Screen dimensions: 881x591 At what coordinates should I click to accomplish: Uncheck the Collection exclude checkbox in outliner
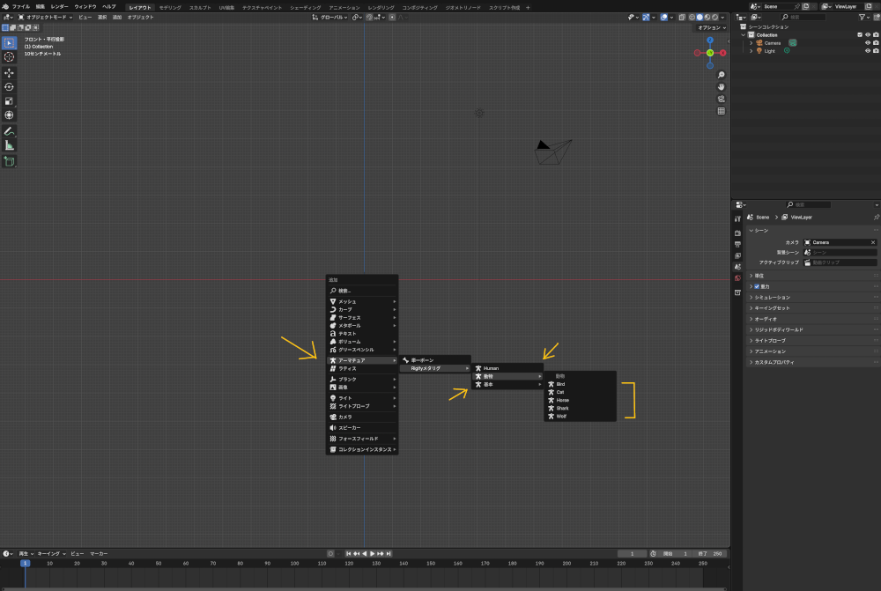[x=860, y=34]
